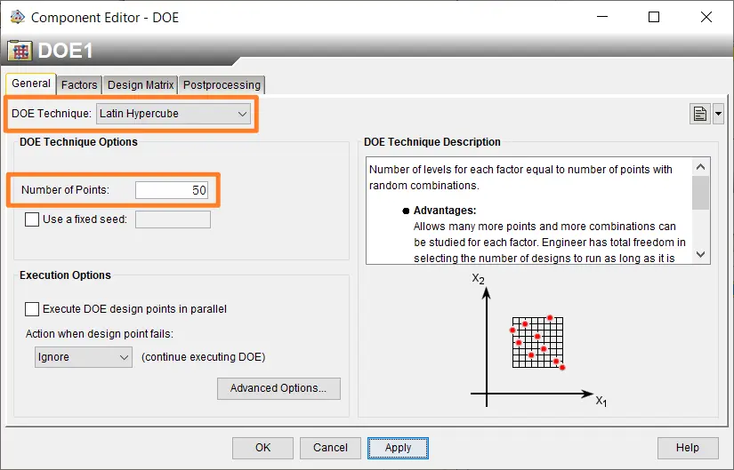
Task: Expand the Ignore failure action dropdown
Action: point(84,357)
